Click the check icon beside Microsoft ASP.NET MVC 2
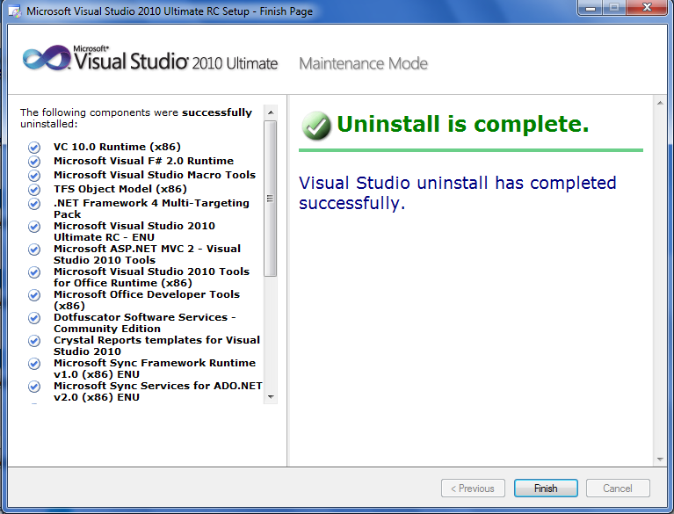 click(x=34, y=250)
